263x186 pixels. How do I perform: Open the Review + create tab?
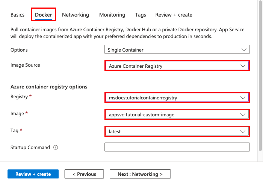pyautogui.click(x=174, y=15)
